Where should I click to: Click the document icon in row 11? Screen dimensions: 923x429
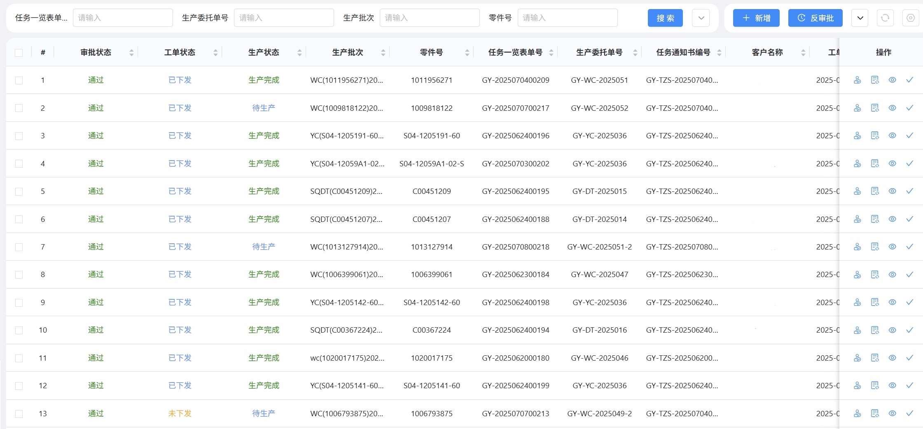click(875, 358)
